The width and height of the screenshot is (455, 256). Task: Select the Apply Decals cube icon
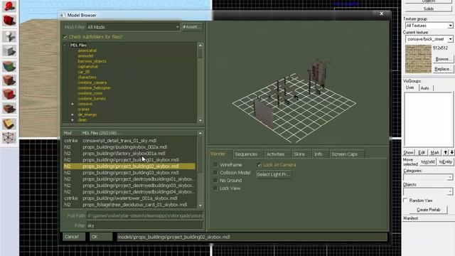[9, 95]
